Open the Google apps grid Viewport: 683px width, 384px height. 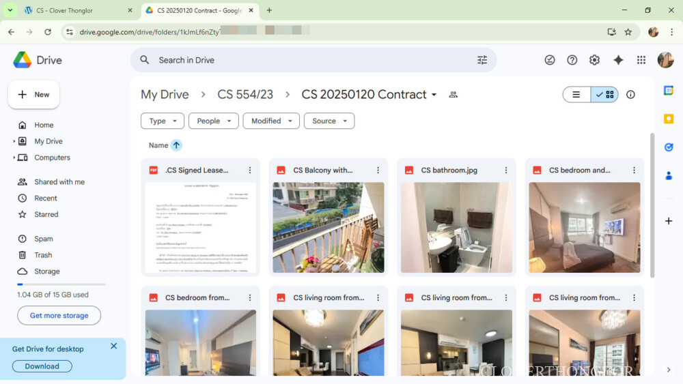(x=641, y=60)
